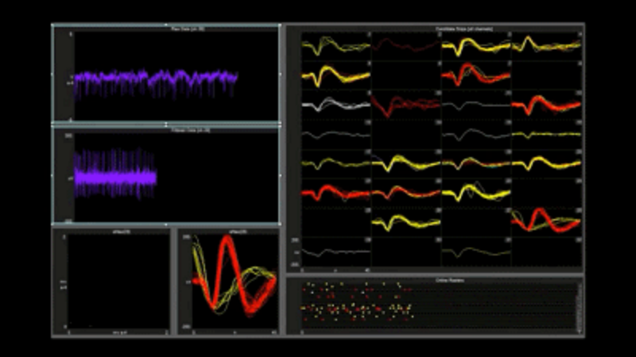Select the thick white waveform cell in snips grid

(335, 105)
